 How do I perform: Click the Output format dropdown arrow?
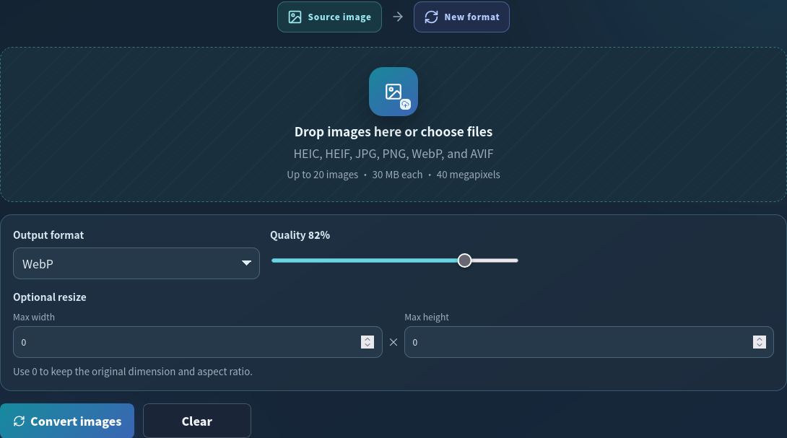point(246,263)
